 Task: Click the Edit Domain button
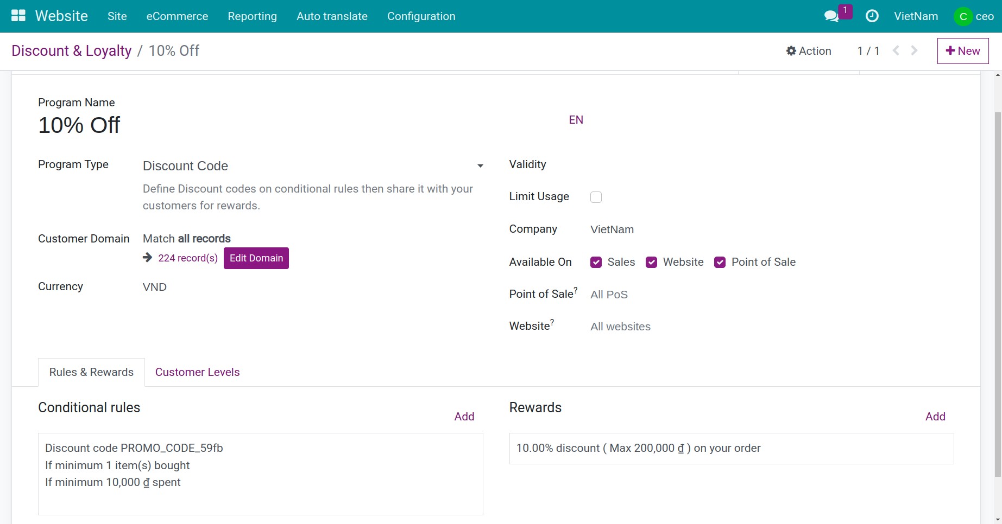tap(256, 258)
